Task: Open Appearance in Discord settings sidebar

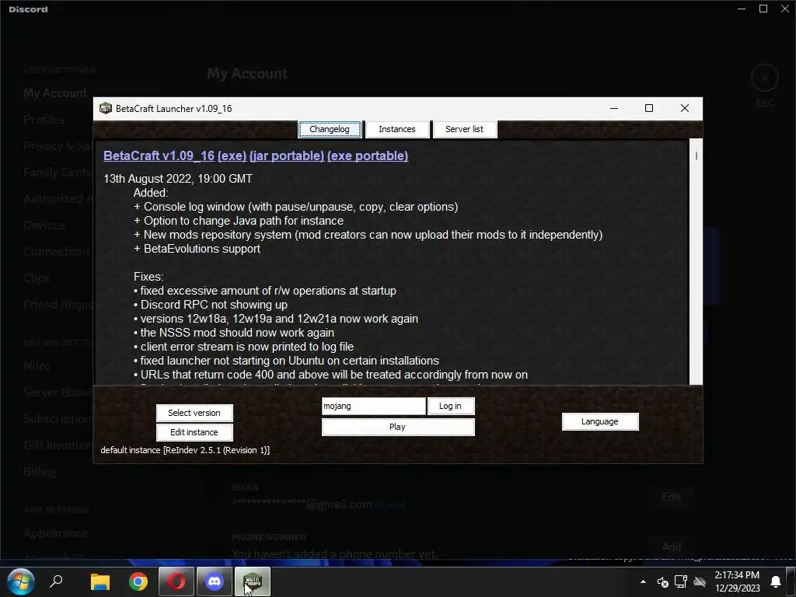Action: (x=55, y=533)
